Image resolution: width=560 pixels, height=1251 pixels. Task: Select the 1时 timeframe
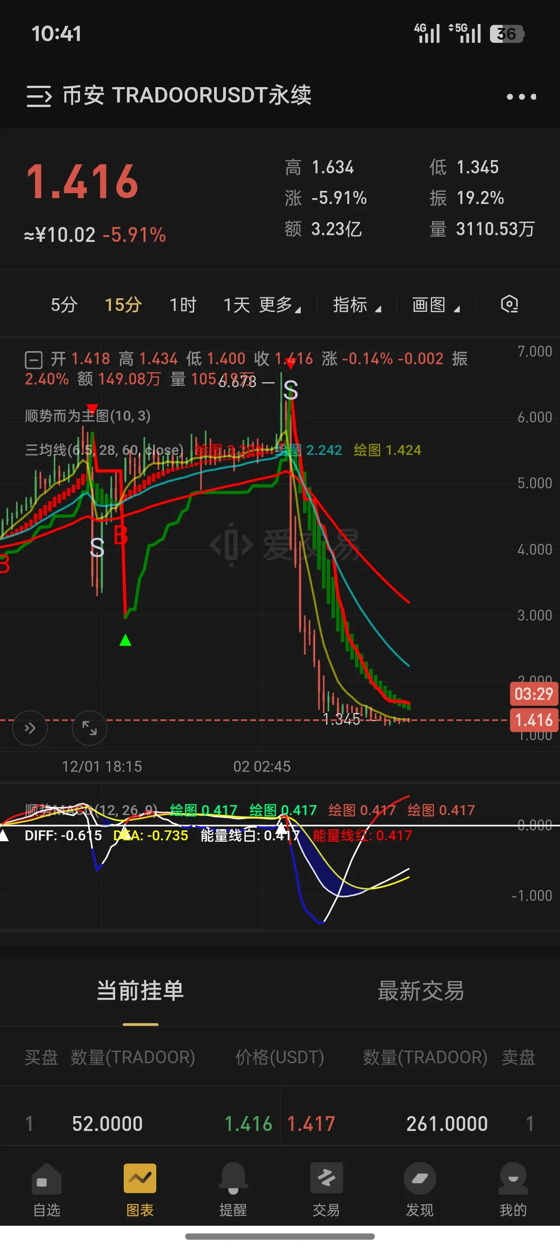[x=183, y=305]
